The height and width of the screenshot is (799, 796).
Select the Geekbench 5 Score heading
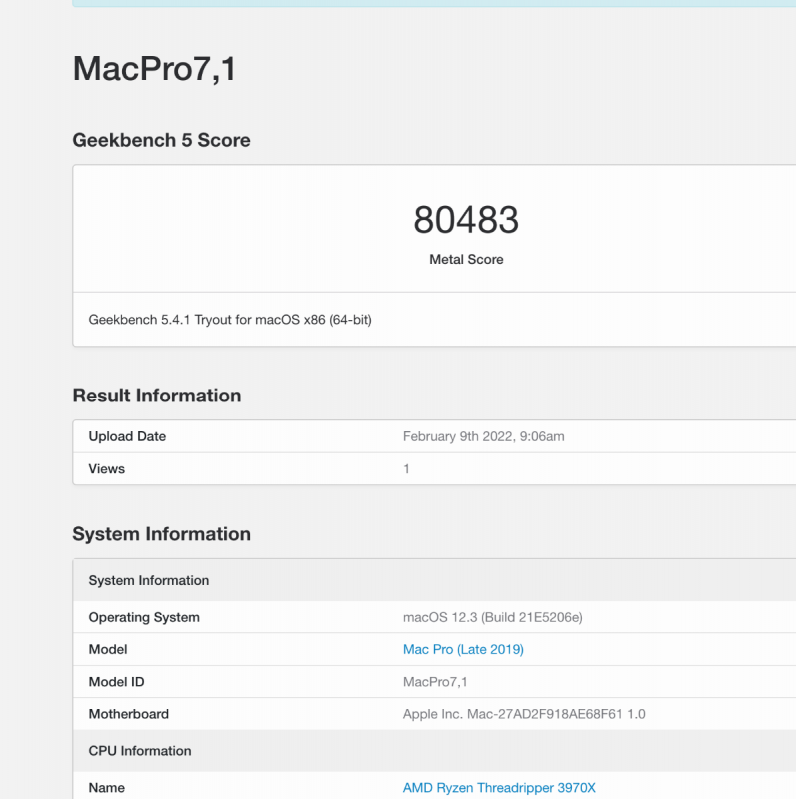(x=161, y=140)
